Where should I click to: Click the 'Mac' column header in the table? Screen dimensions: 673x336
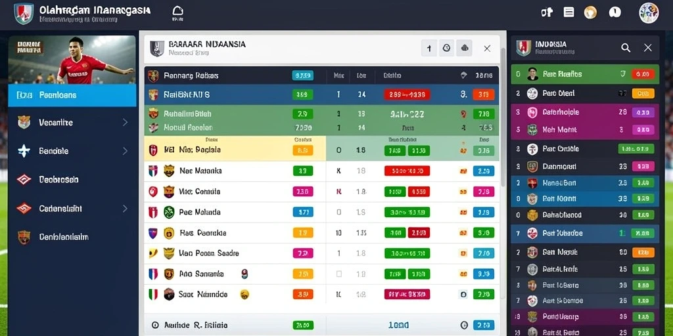coord(338,76)
